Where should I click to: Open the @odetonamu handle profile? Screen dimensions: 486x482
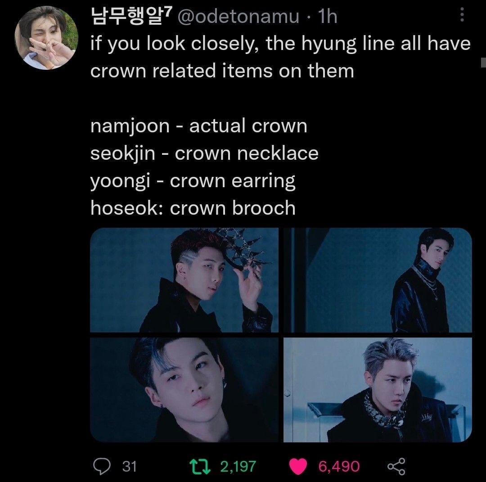(238, 17)
